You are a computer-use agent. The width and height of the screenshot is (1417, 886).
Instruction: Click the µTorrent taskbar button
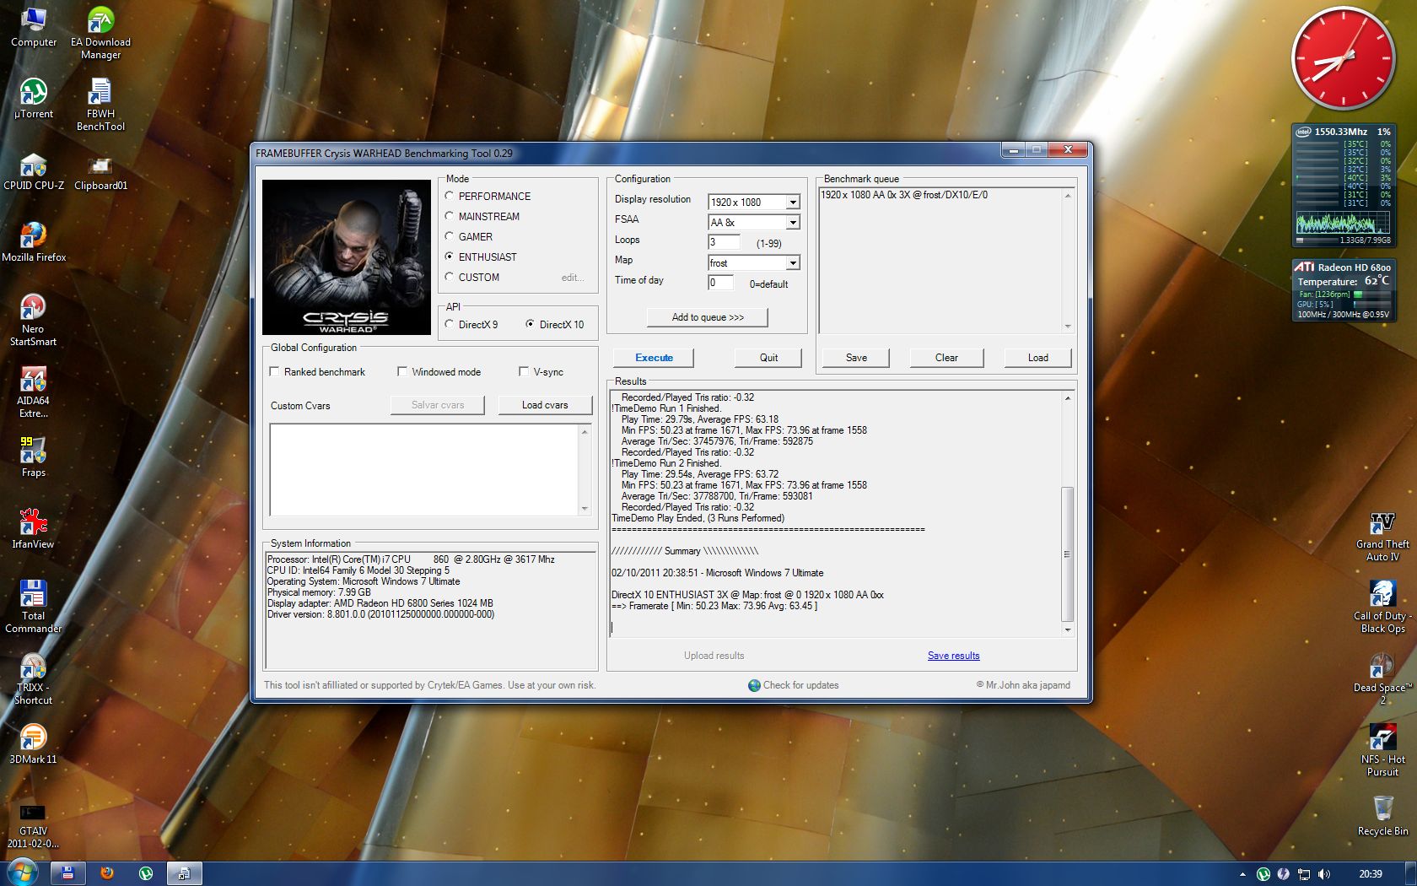(x=146, y=873)
